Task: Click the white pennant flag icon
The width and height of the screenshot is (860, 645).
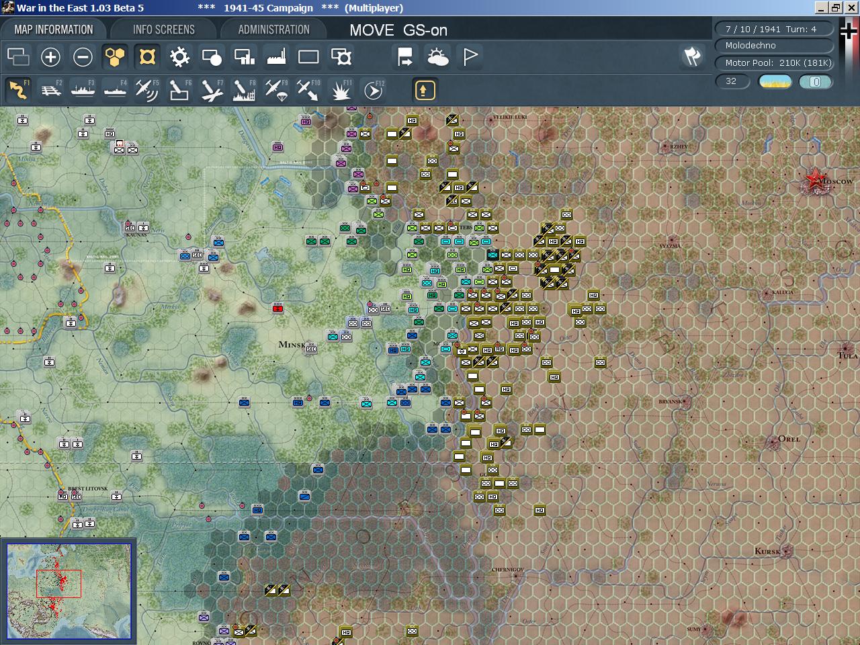Action: 470,57
